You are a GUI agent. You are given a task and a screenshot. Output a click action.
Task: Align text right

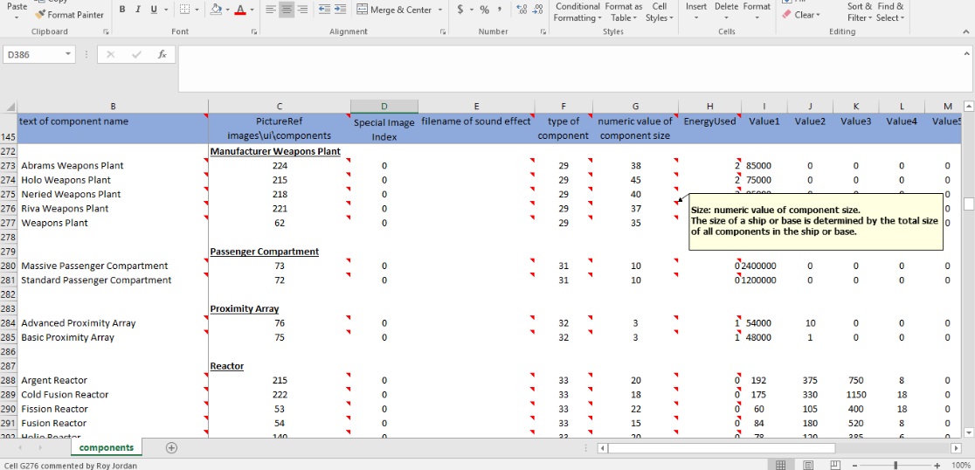tap(302, 10)
